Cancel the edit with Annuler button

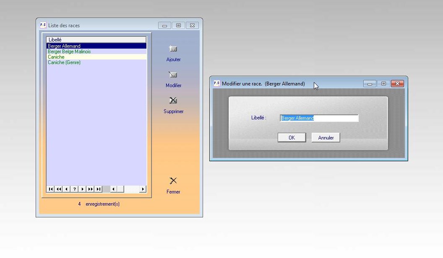click(326, 138)
